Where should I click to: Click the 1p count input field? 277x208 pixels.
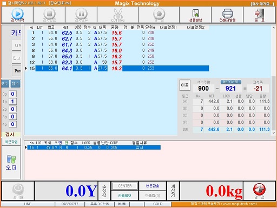(12, 102)
